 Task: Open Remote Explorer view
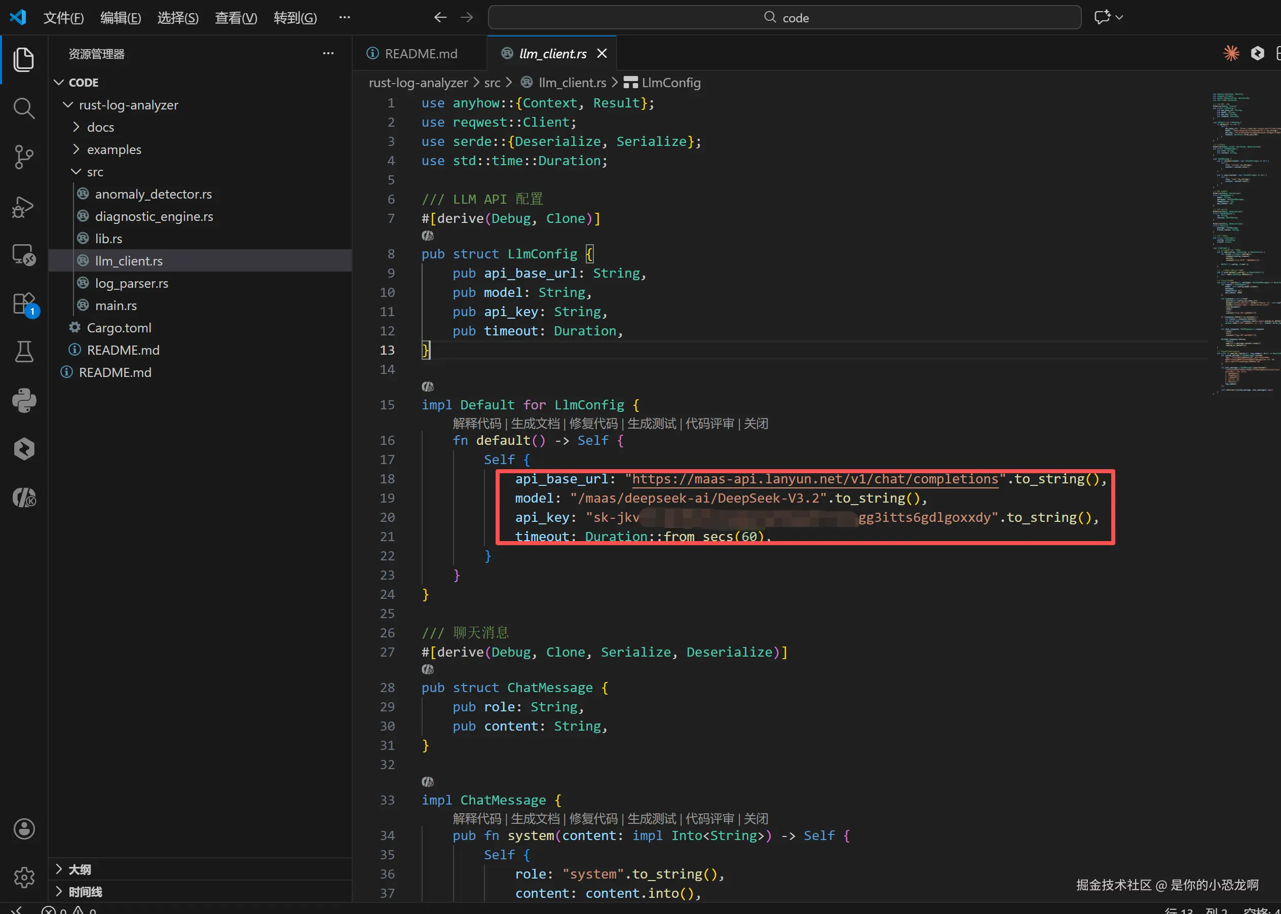(24, 255)
